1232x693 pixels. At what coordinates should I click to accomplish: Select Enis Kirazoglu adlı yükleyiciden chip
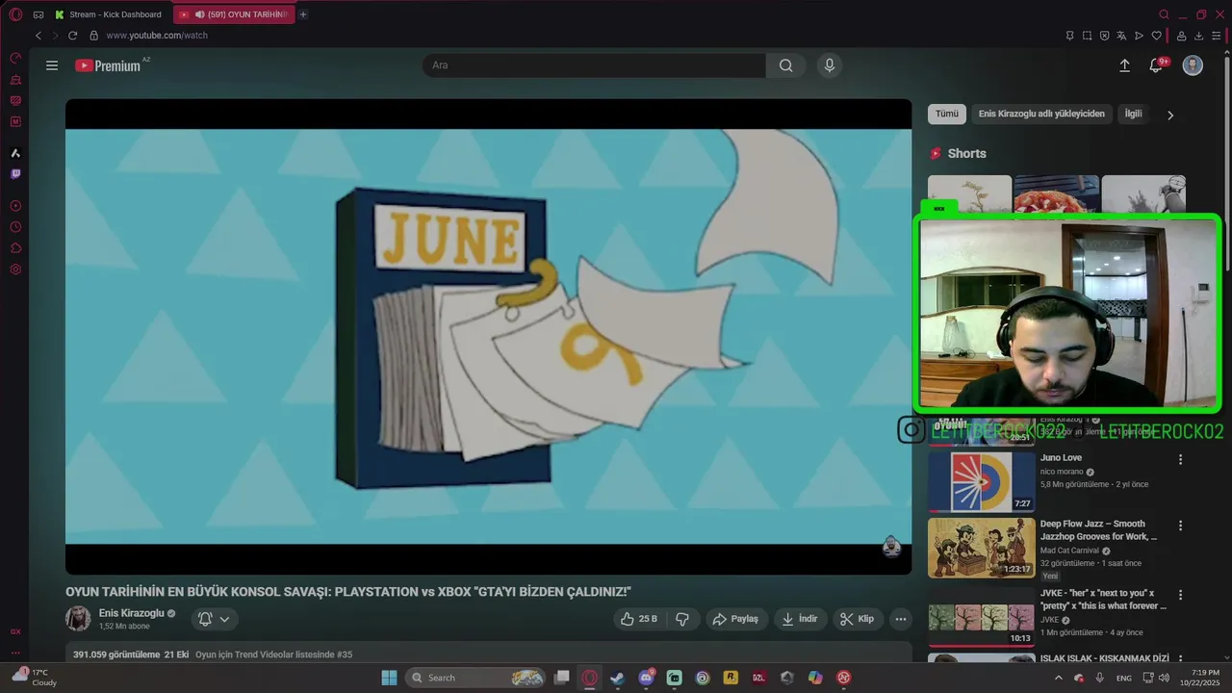[1041, 114]
